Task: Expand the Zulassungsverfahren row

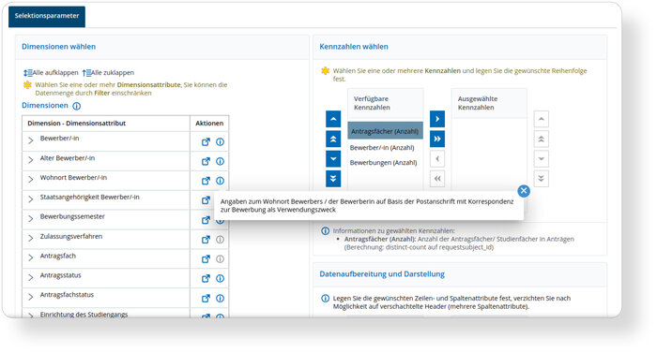Action: coord(31,239)
